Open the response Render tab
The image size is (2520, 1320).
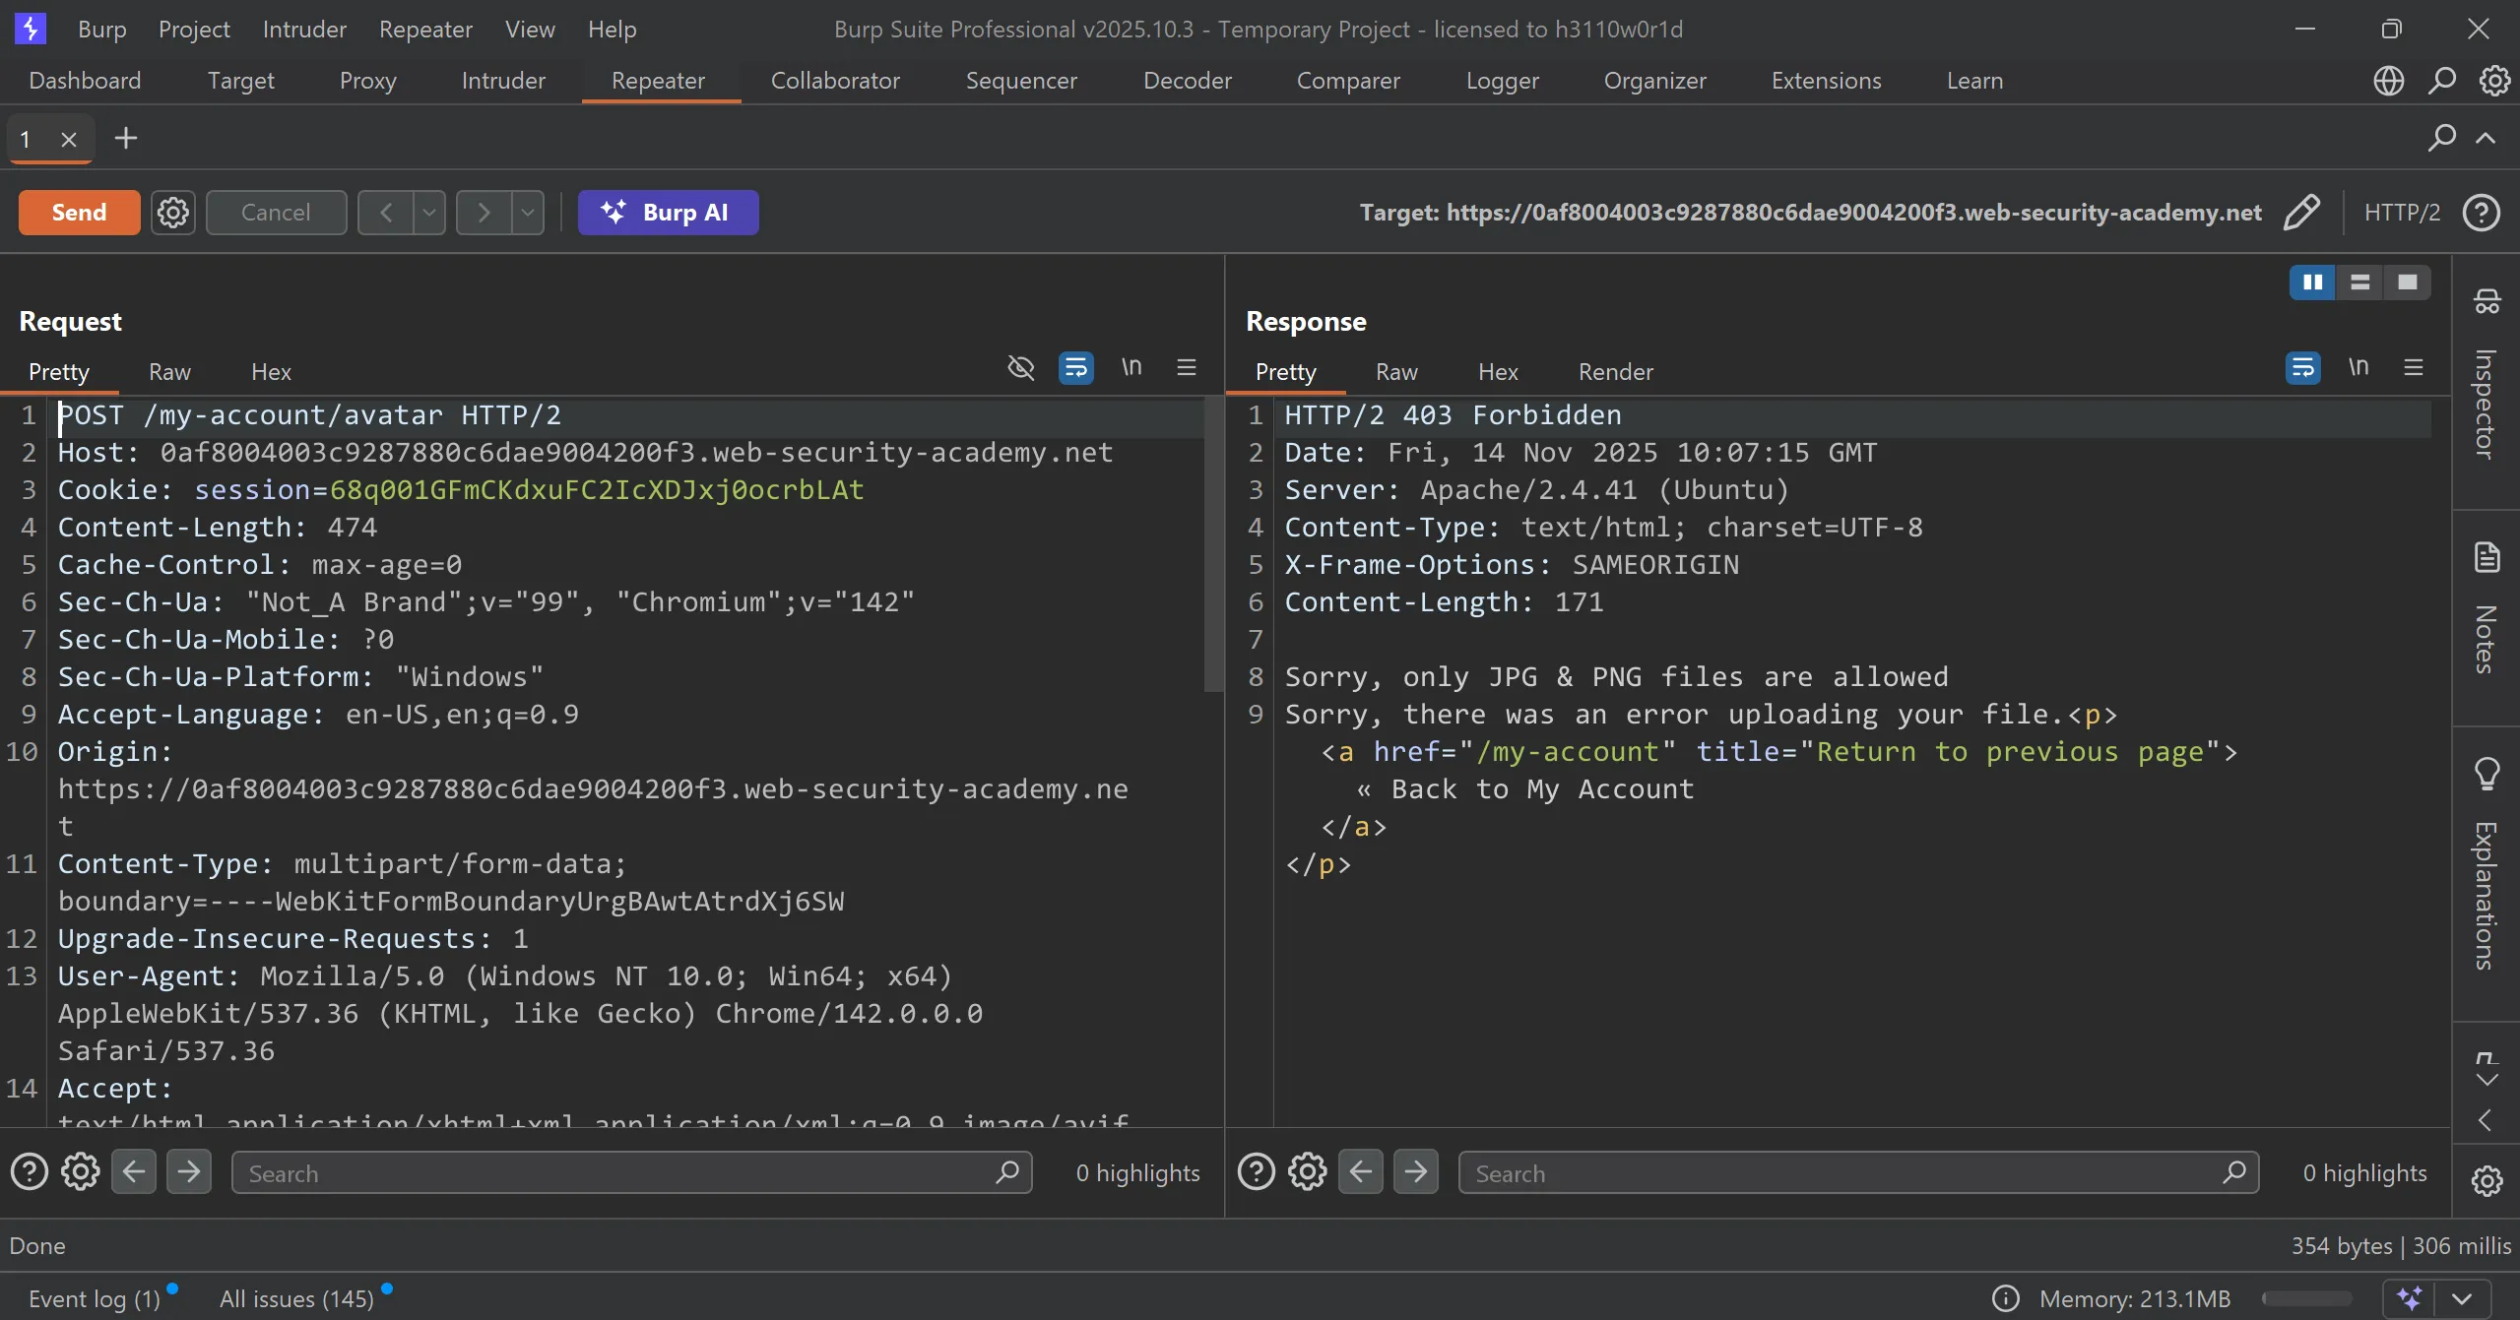click(x=1615, y=372)
